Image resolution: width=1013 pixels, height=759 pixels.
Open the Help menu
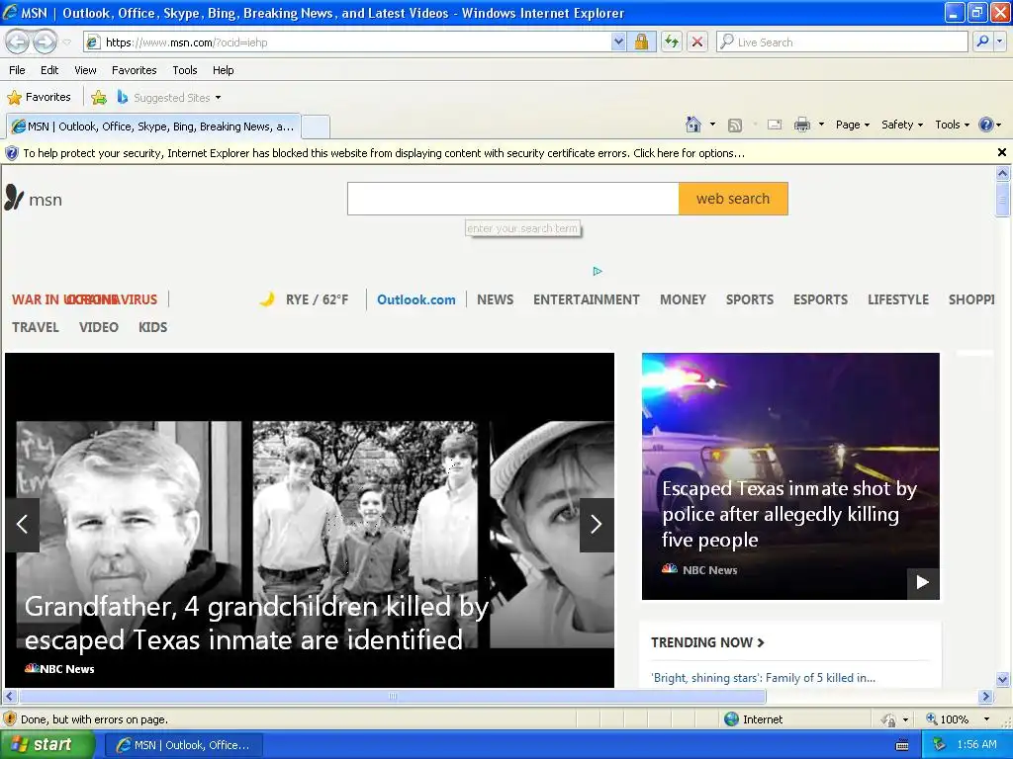224,70
